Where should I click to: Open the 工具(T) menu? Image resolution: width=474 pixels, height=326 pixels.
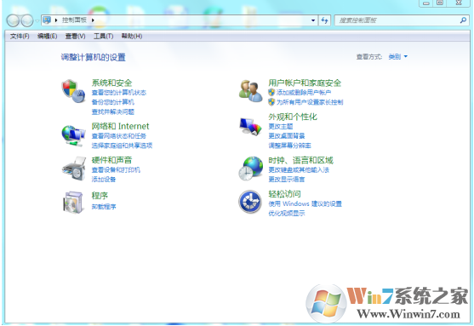coord(103,37)
